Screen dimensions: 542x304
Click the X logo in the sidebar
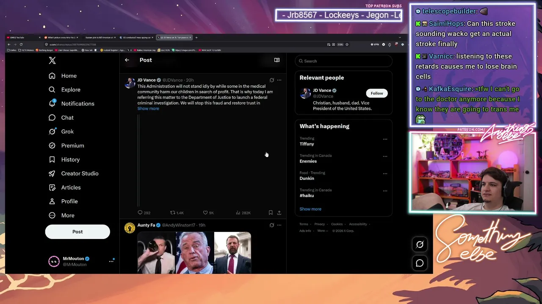coord(52,60)
